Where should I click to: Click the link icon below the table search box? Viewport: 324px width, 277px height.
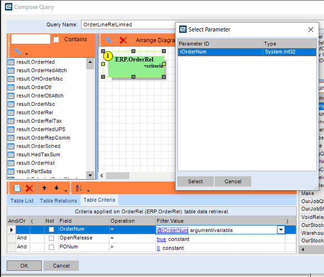pyautogui.click(x=18, y=51)
